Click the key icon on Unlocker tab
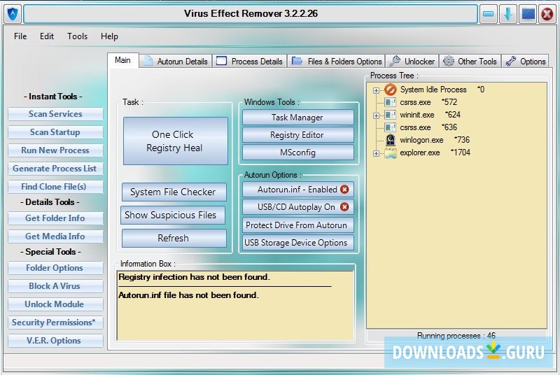Viewport: 560px width, 375px height. point(395,61)
